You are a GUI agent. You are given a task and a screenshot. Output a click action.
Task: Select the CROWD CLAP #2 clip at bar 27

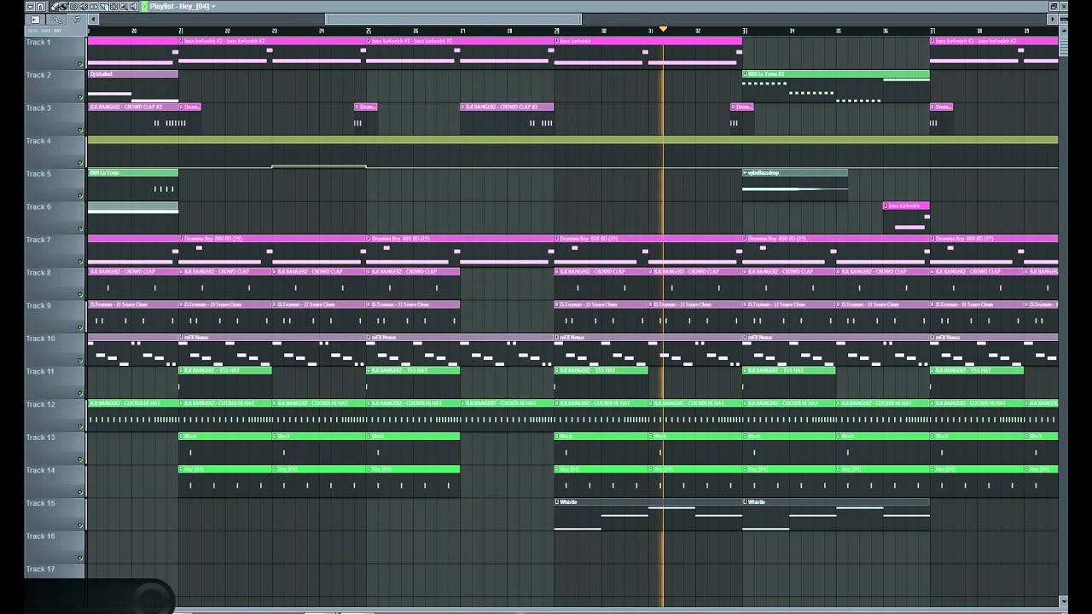(x=507, y=107)
